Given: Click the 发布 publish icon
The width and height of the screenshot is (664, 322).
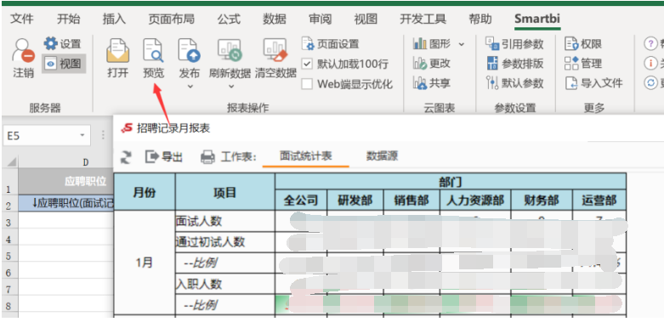Looking at the screenshot, I should 189,51.
